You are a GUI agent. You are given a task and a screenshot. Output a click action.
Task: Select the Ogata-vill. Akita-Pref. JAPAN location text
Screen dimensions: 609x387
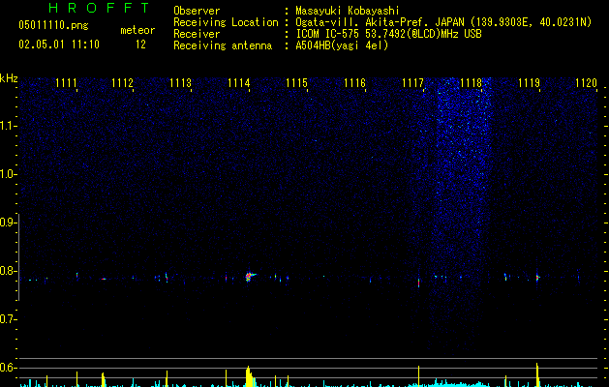point(443,22)
